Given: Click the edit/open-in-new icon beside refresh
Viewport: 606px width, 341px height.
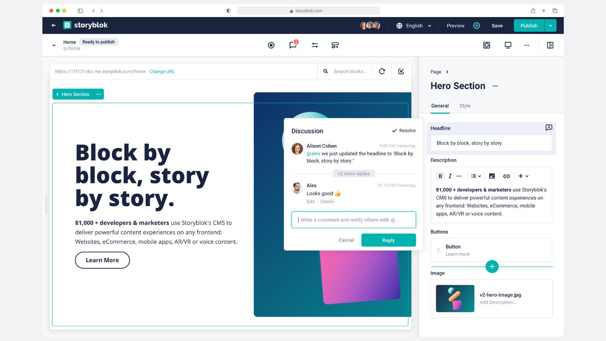Looking at the screenshot, I should pos(401,71).
